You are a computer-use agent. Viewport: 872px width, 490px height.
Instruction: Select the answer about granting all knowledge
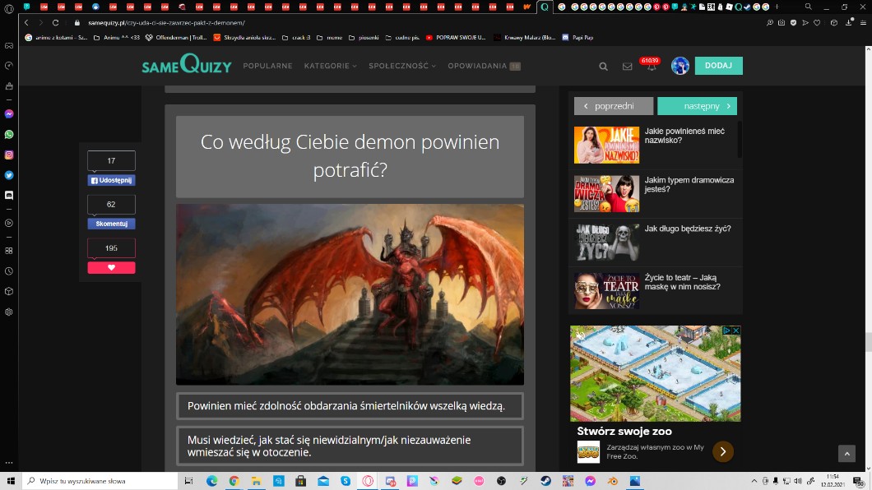click(350, 406)
